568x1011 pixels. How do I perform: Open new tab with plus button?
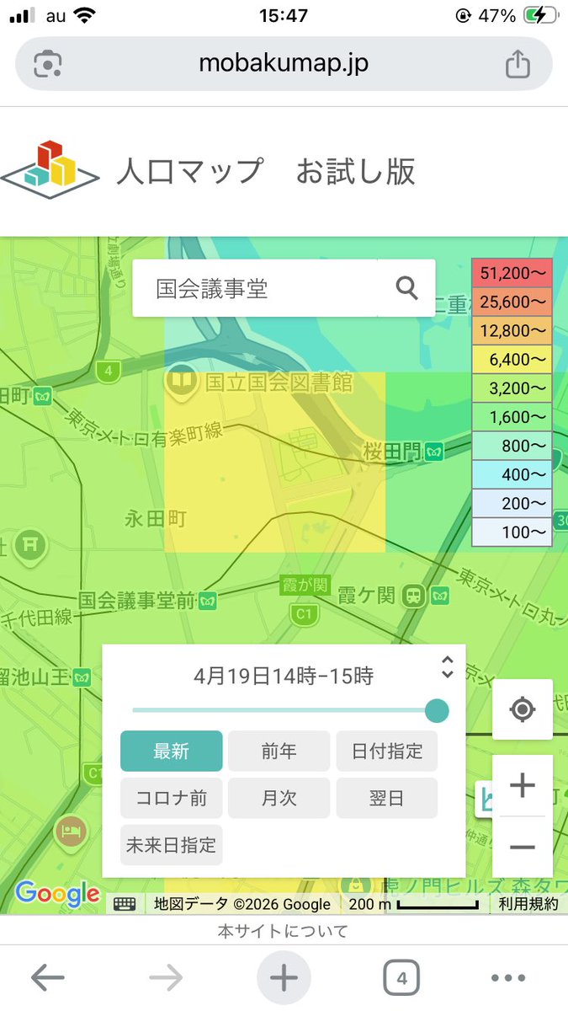click(284, 977)
